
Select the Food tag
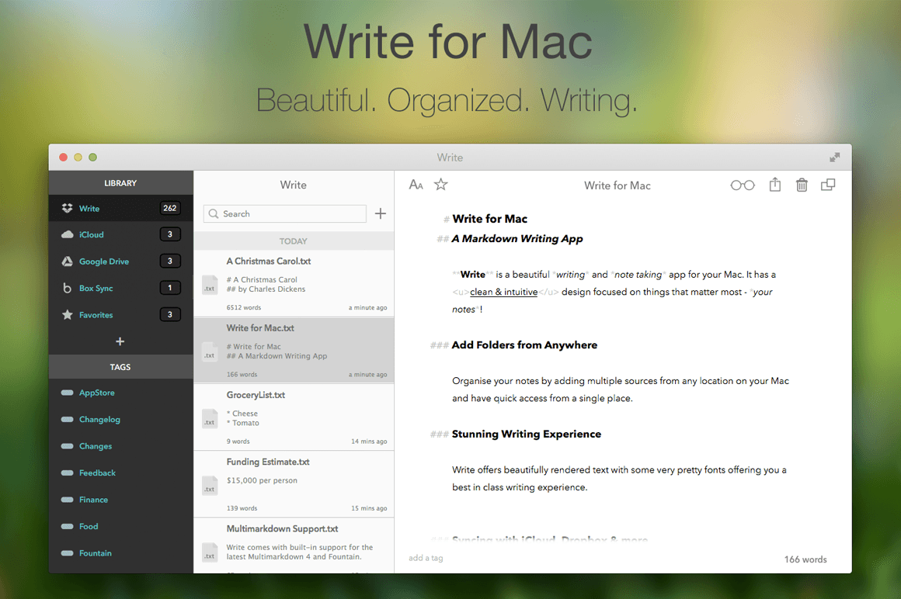coord(120,526)
